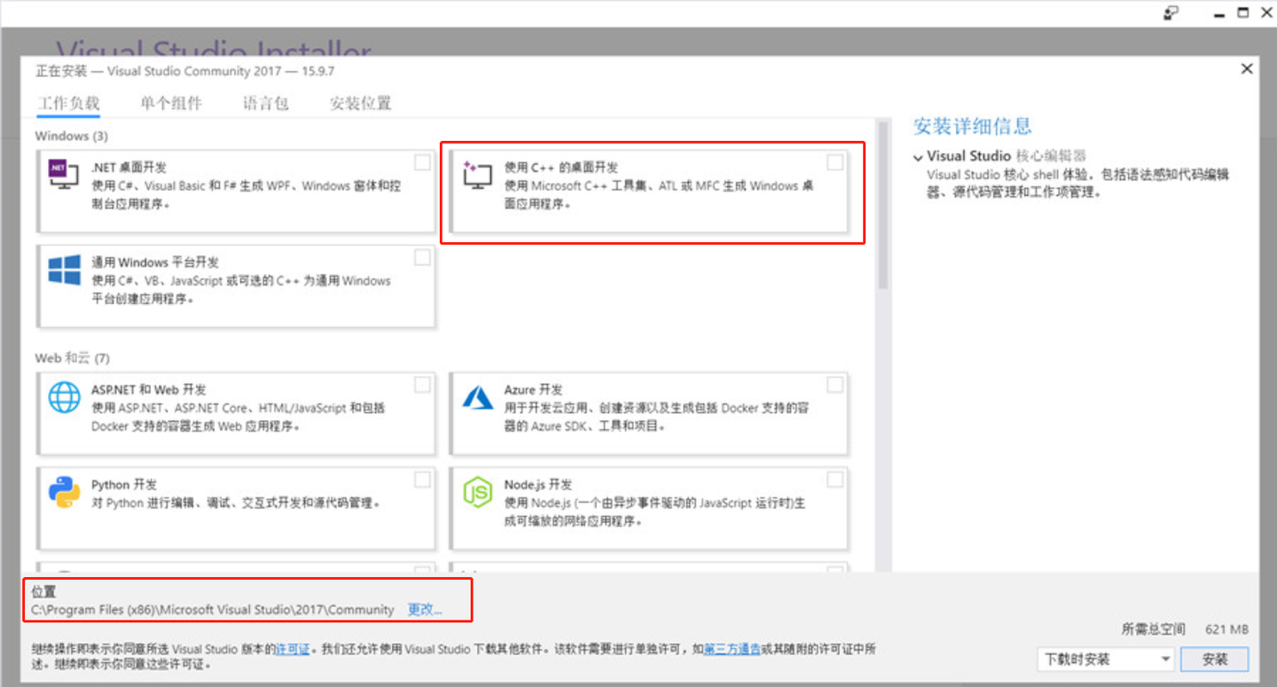The image size is (1277, 687).
Task: Click the .NET 桌面开发 monitor icon
Action: pos(62,175)
